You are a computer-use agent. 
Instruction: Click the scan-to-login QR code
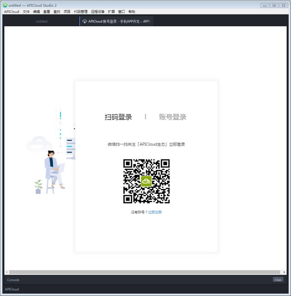[x=146, y=181]
